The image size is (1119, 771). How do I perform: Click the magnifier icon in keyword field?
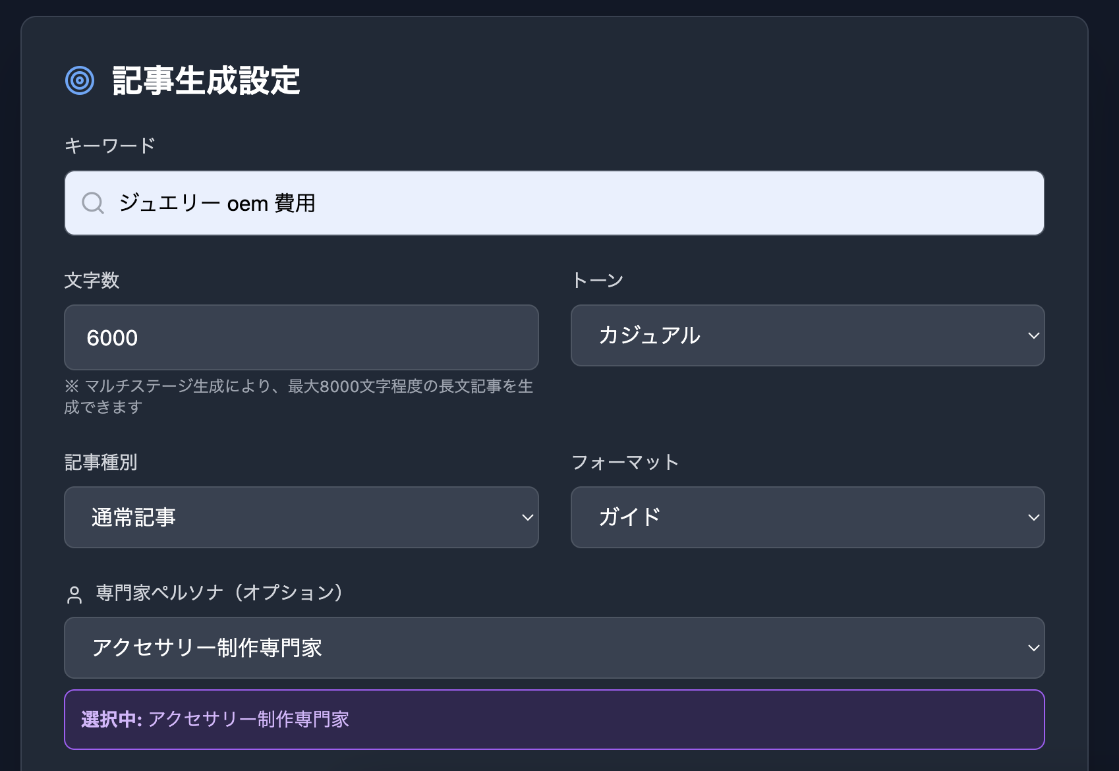(x=93, y=203)
